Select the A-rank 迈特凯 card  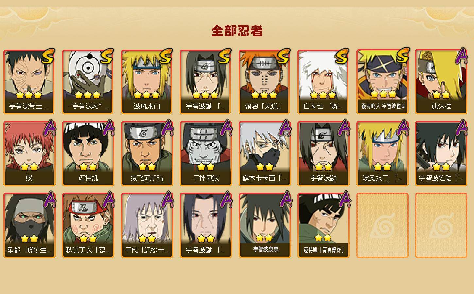[88, 154]
